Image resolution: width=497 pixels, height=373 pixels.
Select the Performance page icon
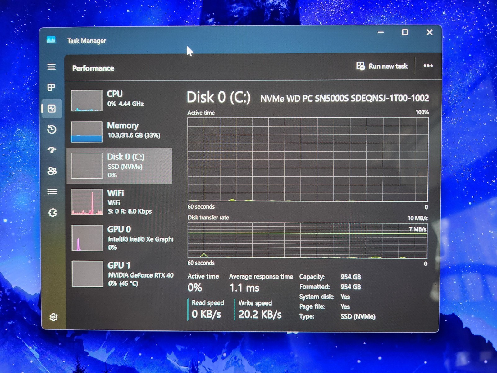52,108
